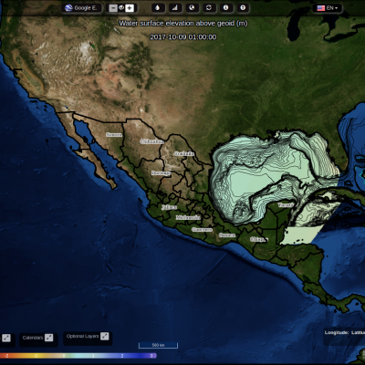The width and height of the screenshot is (365, 365).
Task: Open the information icon
Action: click(225, 8)
